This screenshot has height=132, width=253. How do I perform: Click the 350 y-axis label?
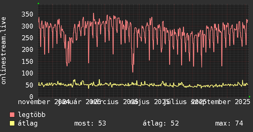tap(27, 14)
